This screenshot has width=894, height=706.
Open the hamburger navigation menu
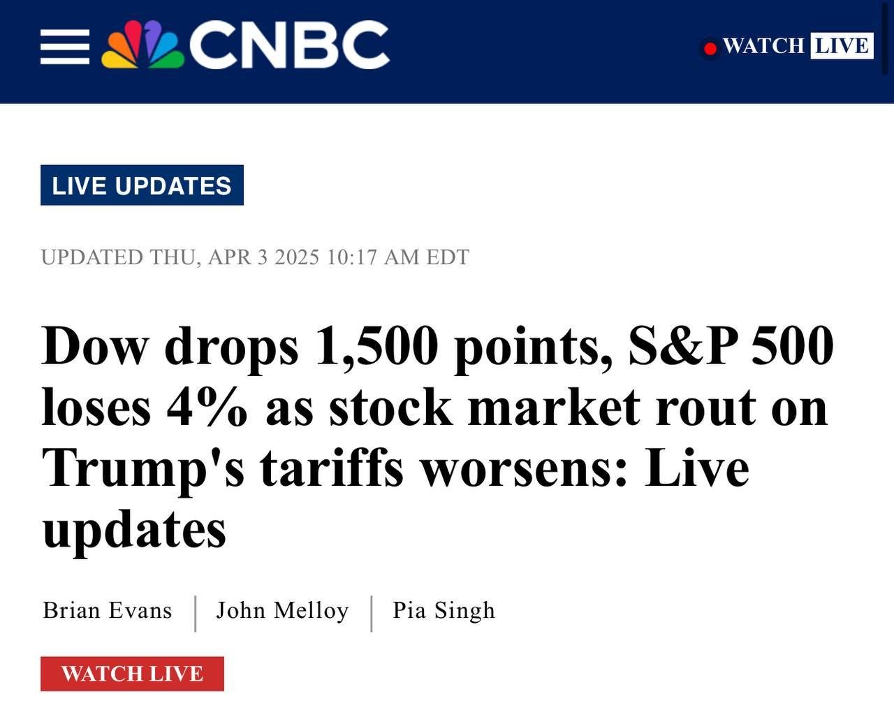coord(64,47)
